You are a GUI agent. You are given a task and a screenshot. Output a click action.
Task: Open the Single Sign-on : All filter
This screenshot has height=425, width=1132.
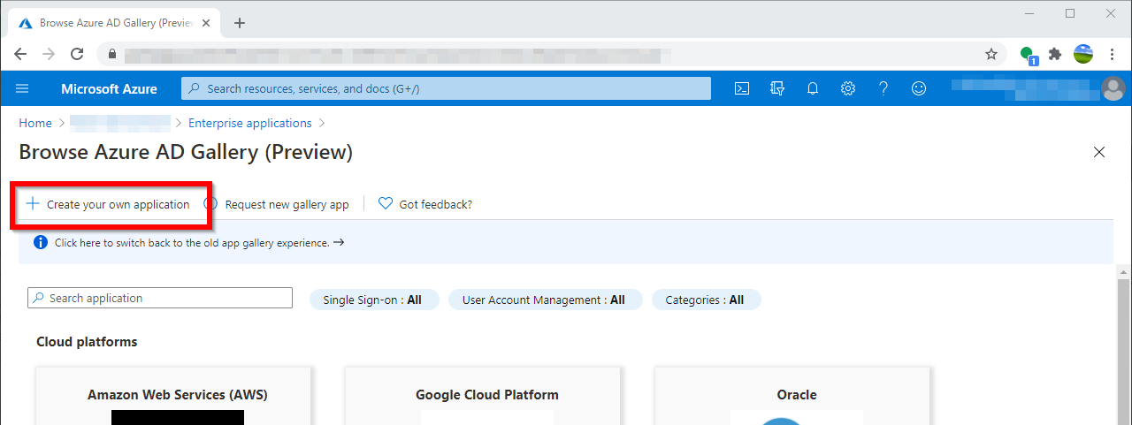coord(372,300)
